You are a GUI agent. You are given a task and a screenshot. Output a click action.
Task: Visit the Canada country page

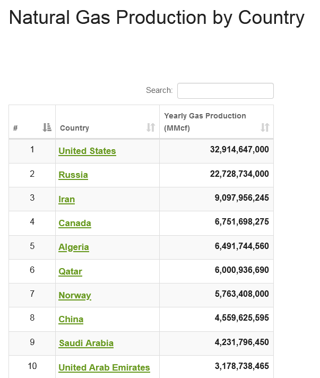click(75, 223)
